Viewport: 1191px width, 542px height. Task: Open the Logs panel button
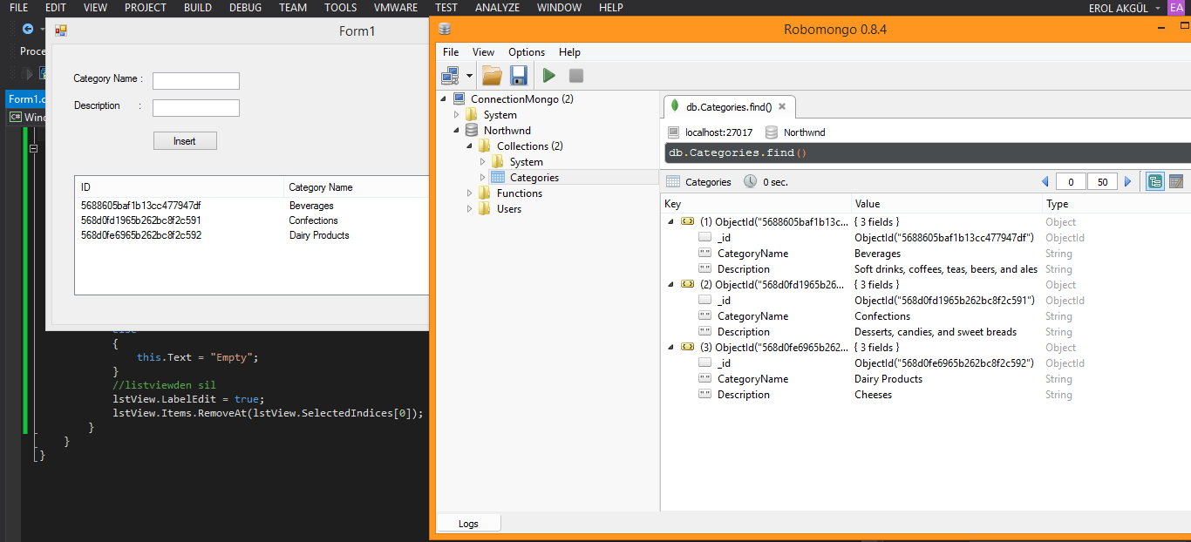click(x=468, y=524)
